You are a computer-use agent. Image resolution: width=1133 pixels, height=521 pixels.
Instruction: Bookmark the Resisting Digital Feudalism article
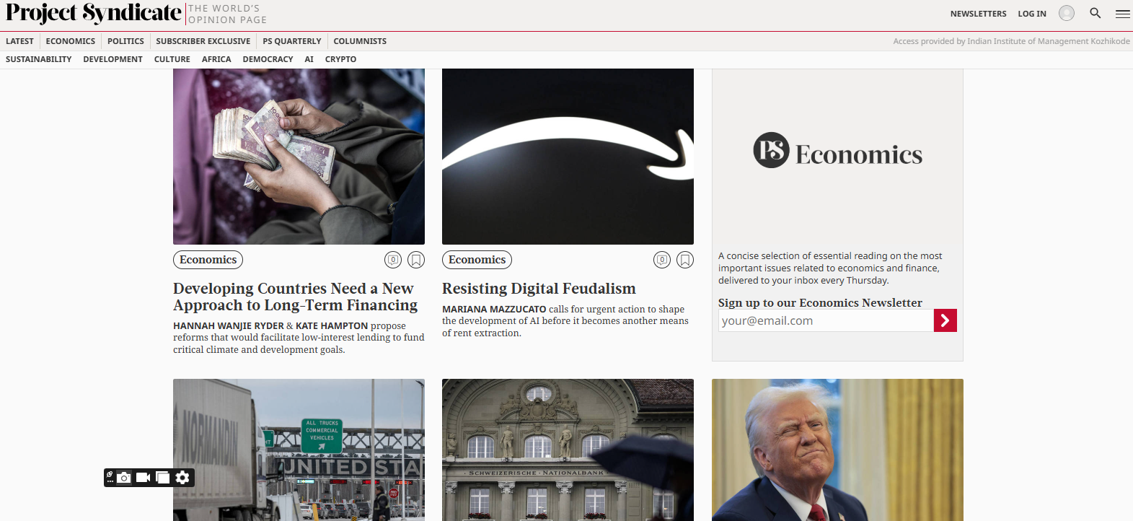(685, 260)
